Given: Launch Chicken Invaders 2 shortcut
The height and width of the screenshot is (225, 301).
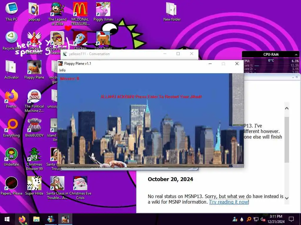Looking at the screenshot, I should (34, 43).
